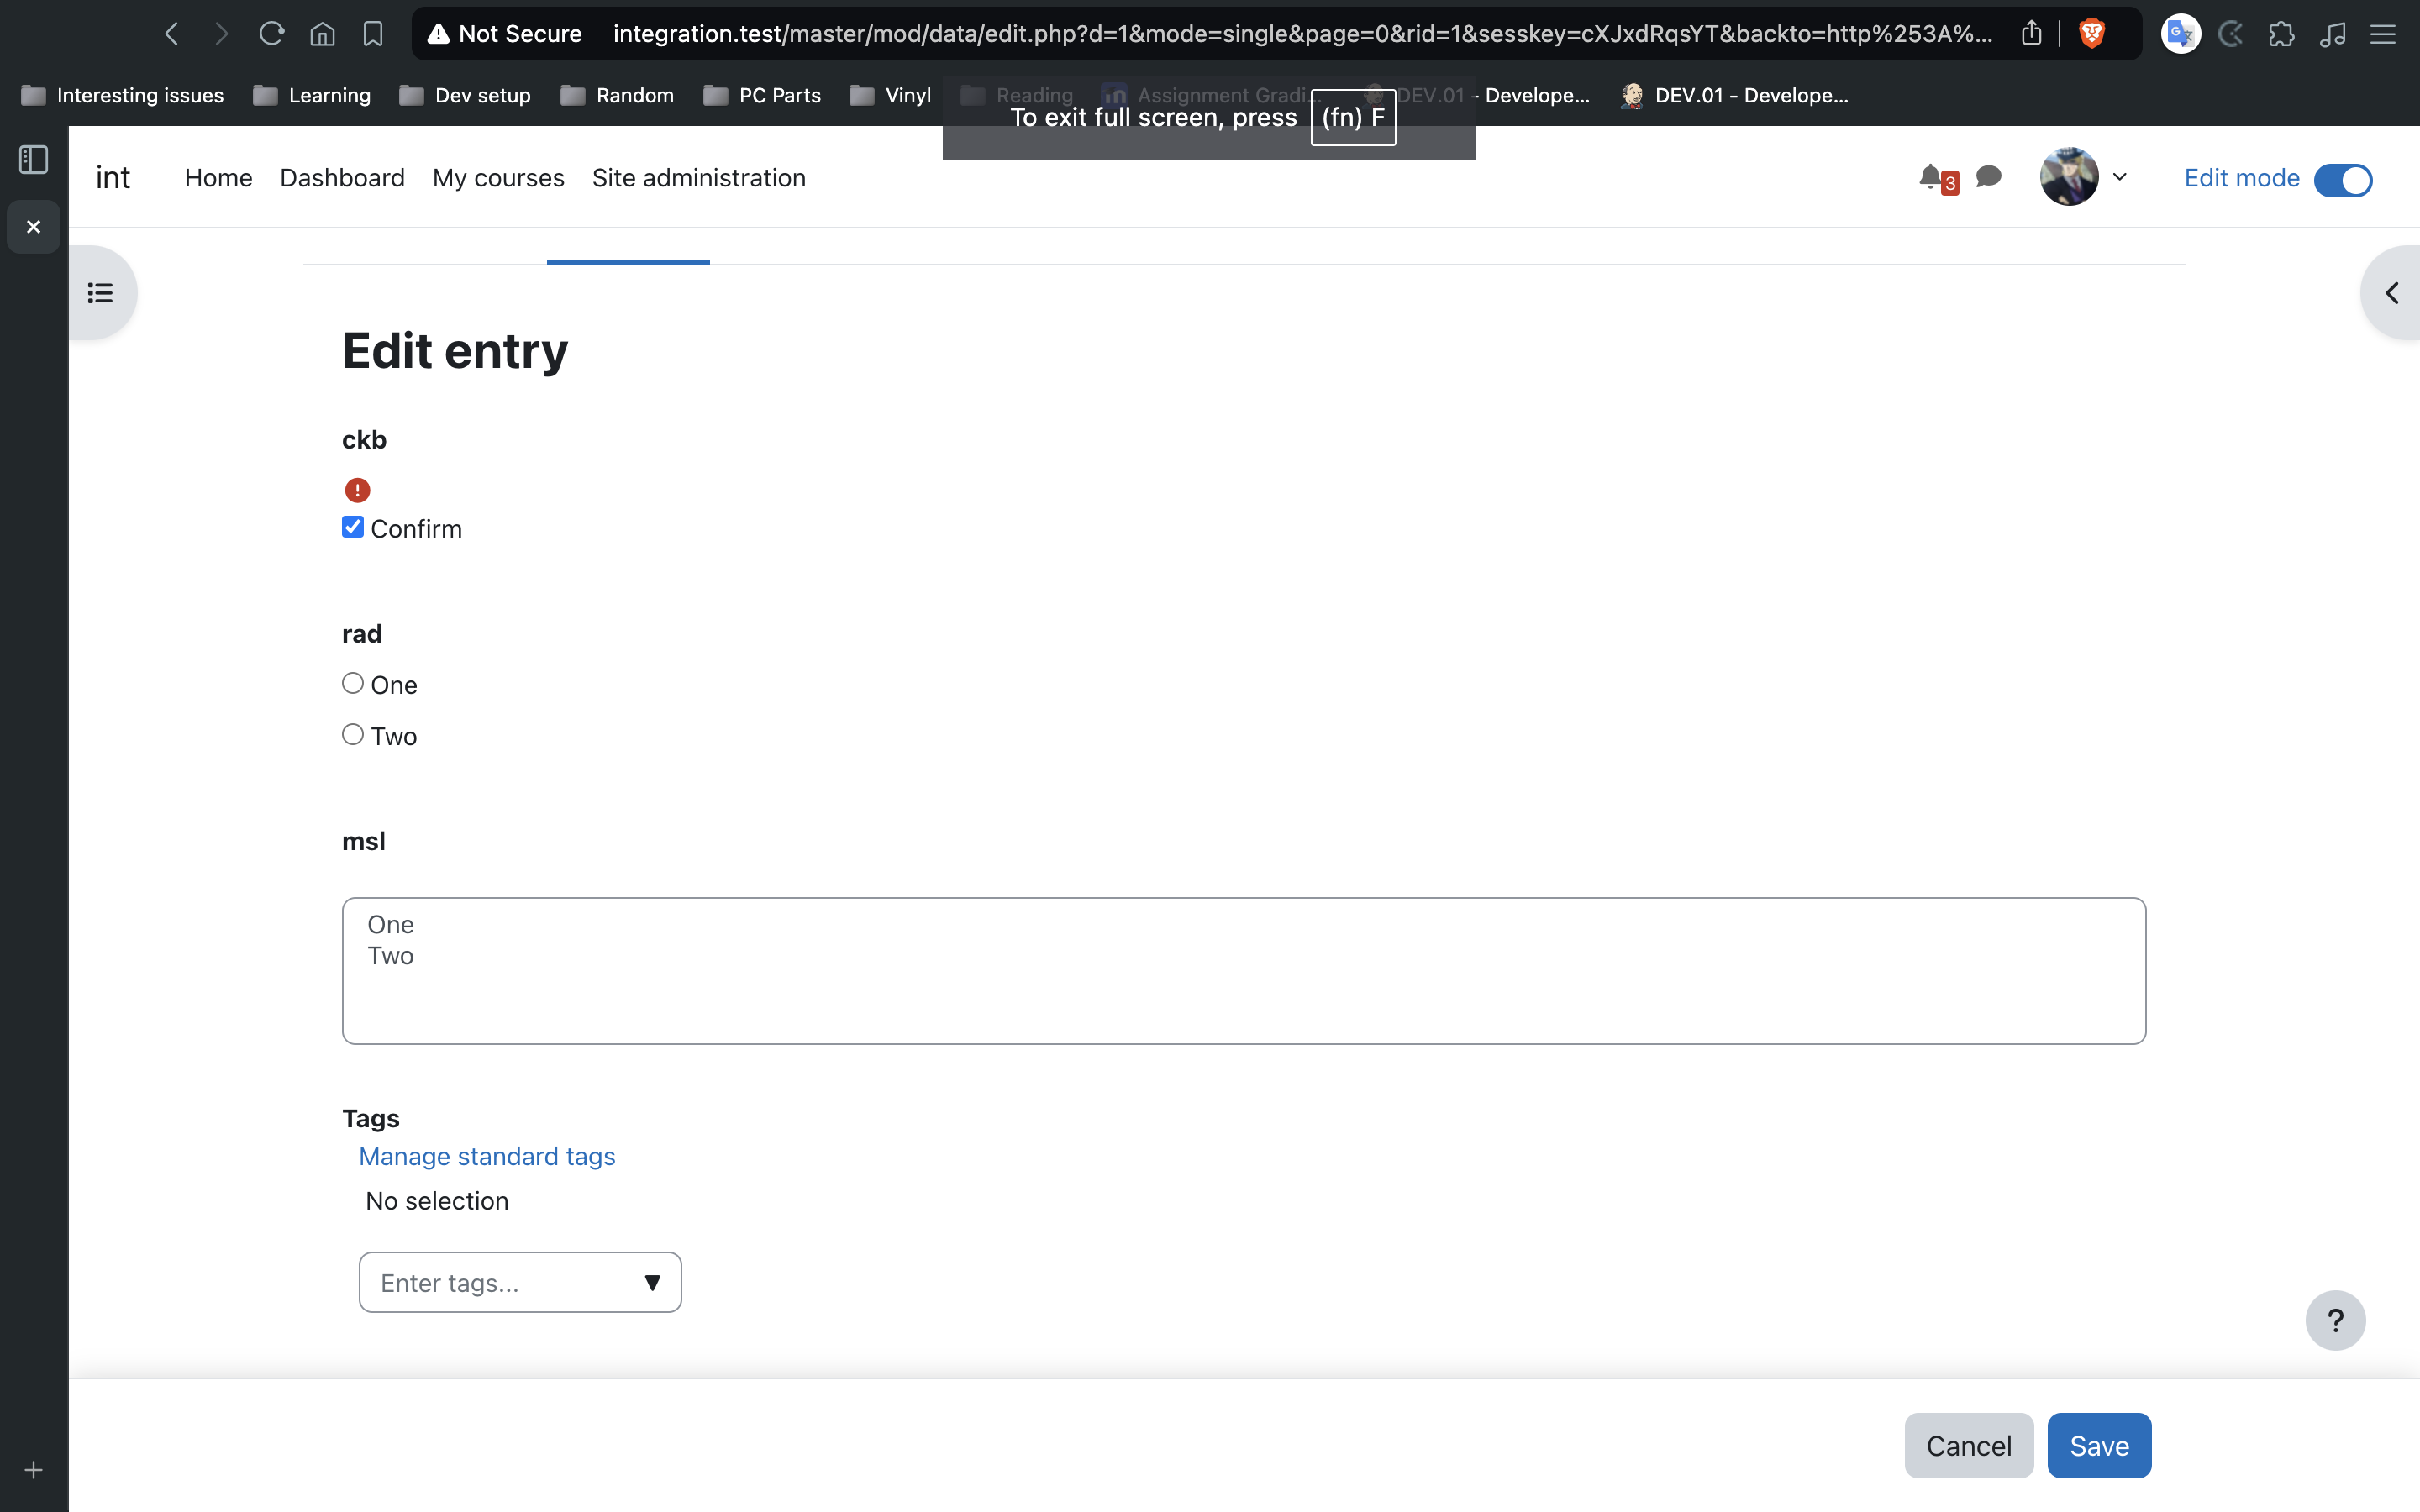Bookmark this page with bookmark icon
This screenshot has width=2420, height=1512.
coord(373,34)
